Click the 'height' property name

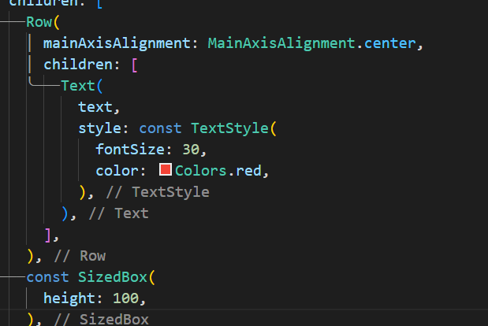tap(69, 298)
